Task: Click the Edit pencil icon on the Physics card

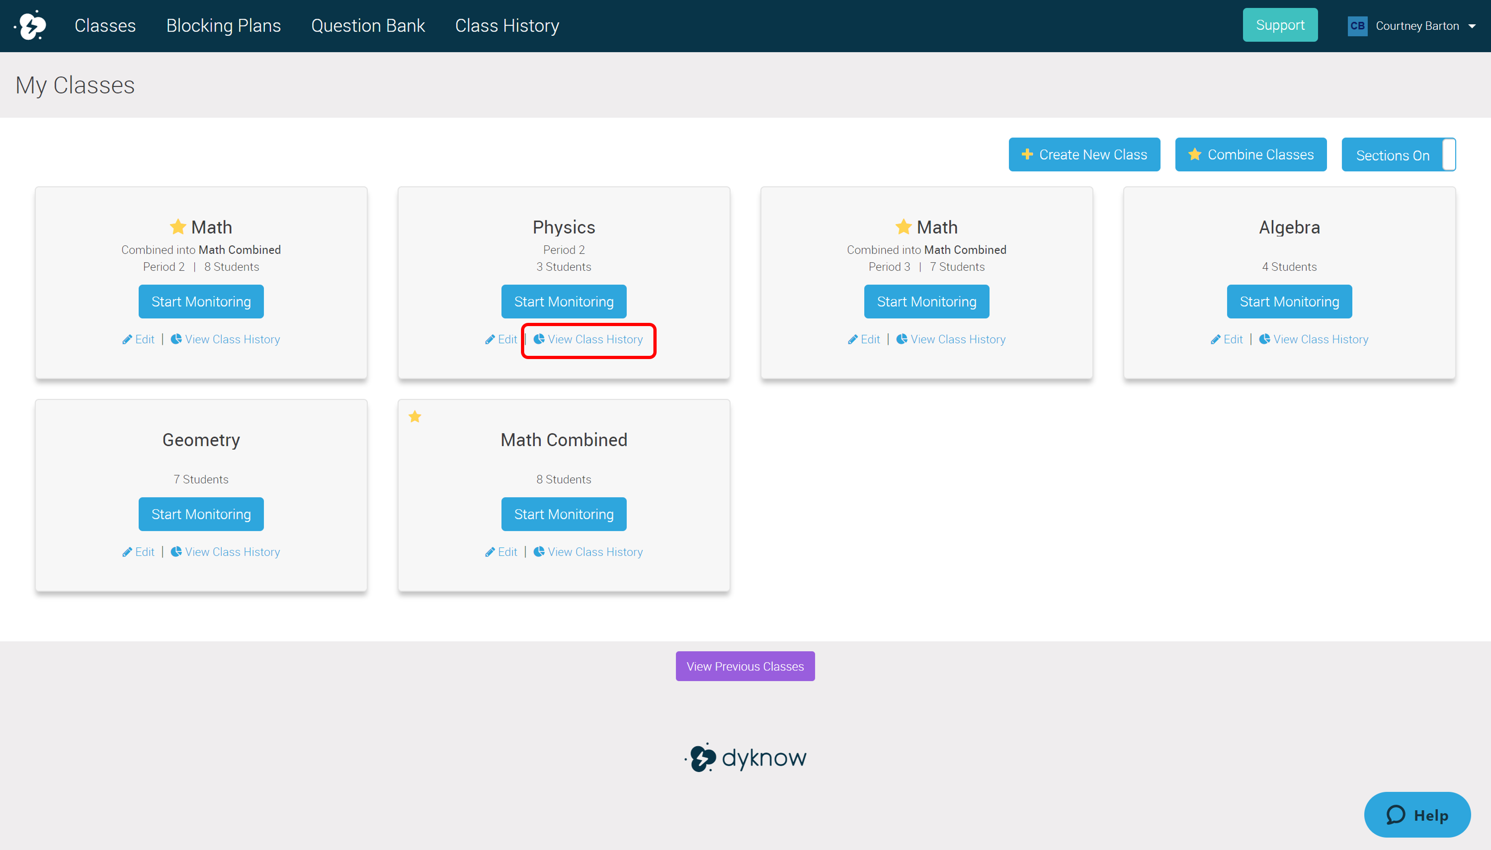Action: point(489,339)
